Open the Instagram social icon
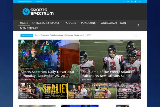Viewport: 160px width, 107px height. click(x=132, y=2)
